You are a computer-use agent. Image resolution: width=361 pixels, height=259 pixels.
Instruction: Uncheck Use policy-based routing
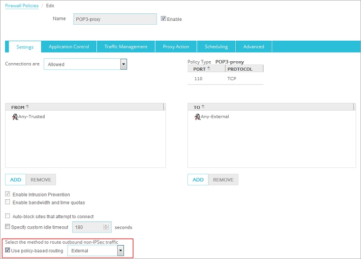click(x=8, y=250)
